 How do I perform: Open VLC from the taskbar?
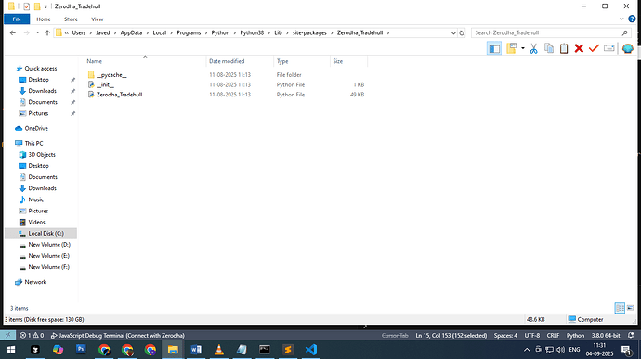point(219,350)
